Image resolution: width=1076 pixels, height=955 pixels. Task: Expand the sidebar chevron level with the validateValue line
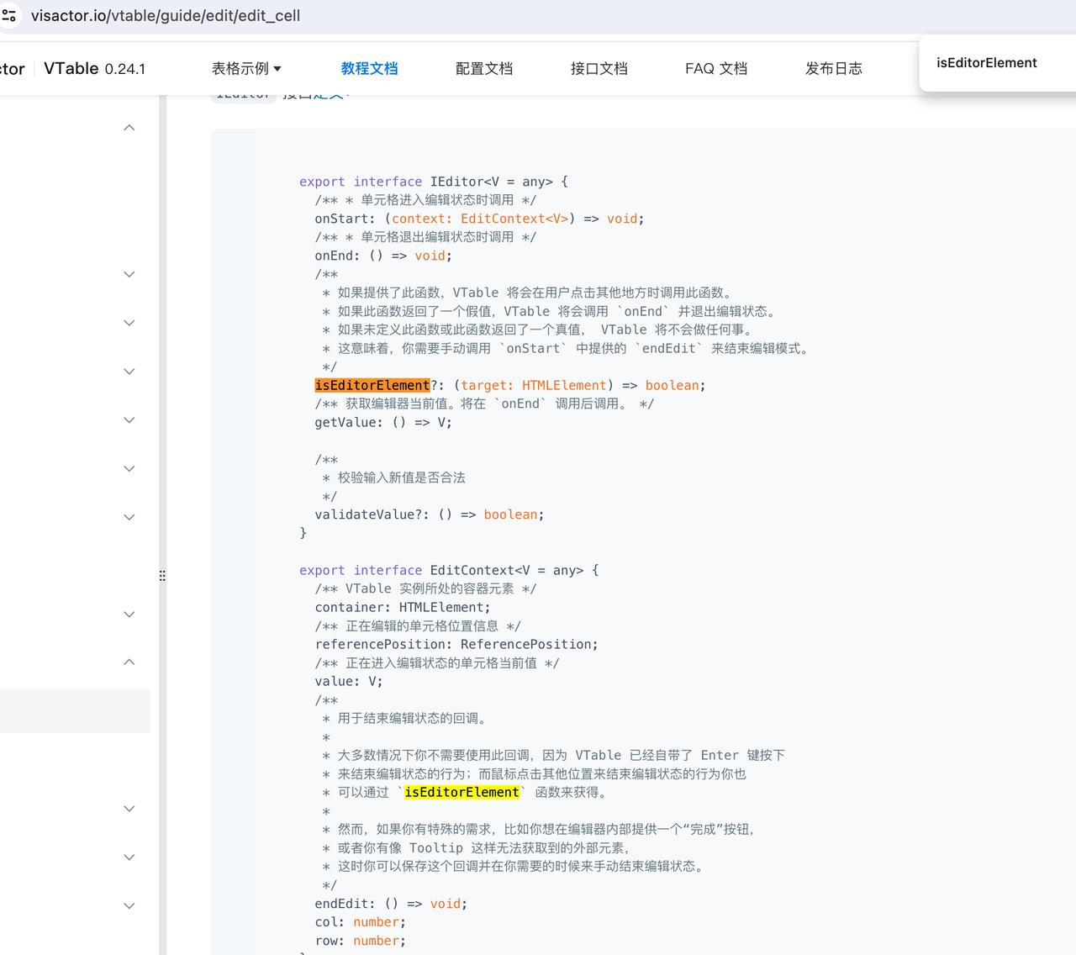pos(129,517)
